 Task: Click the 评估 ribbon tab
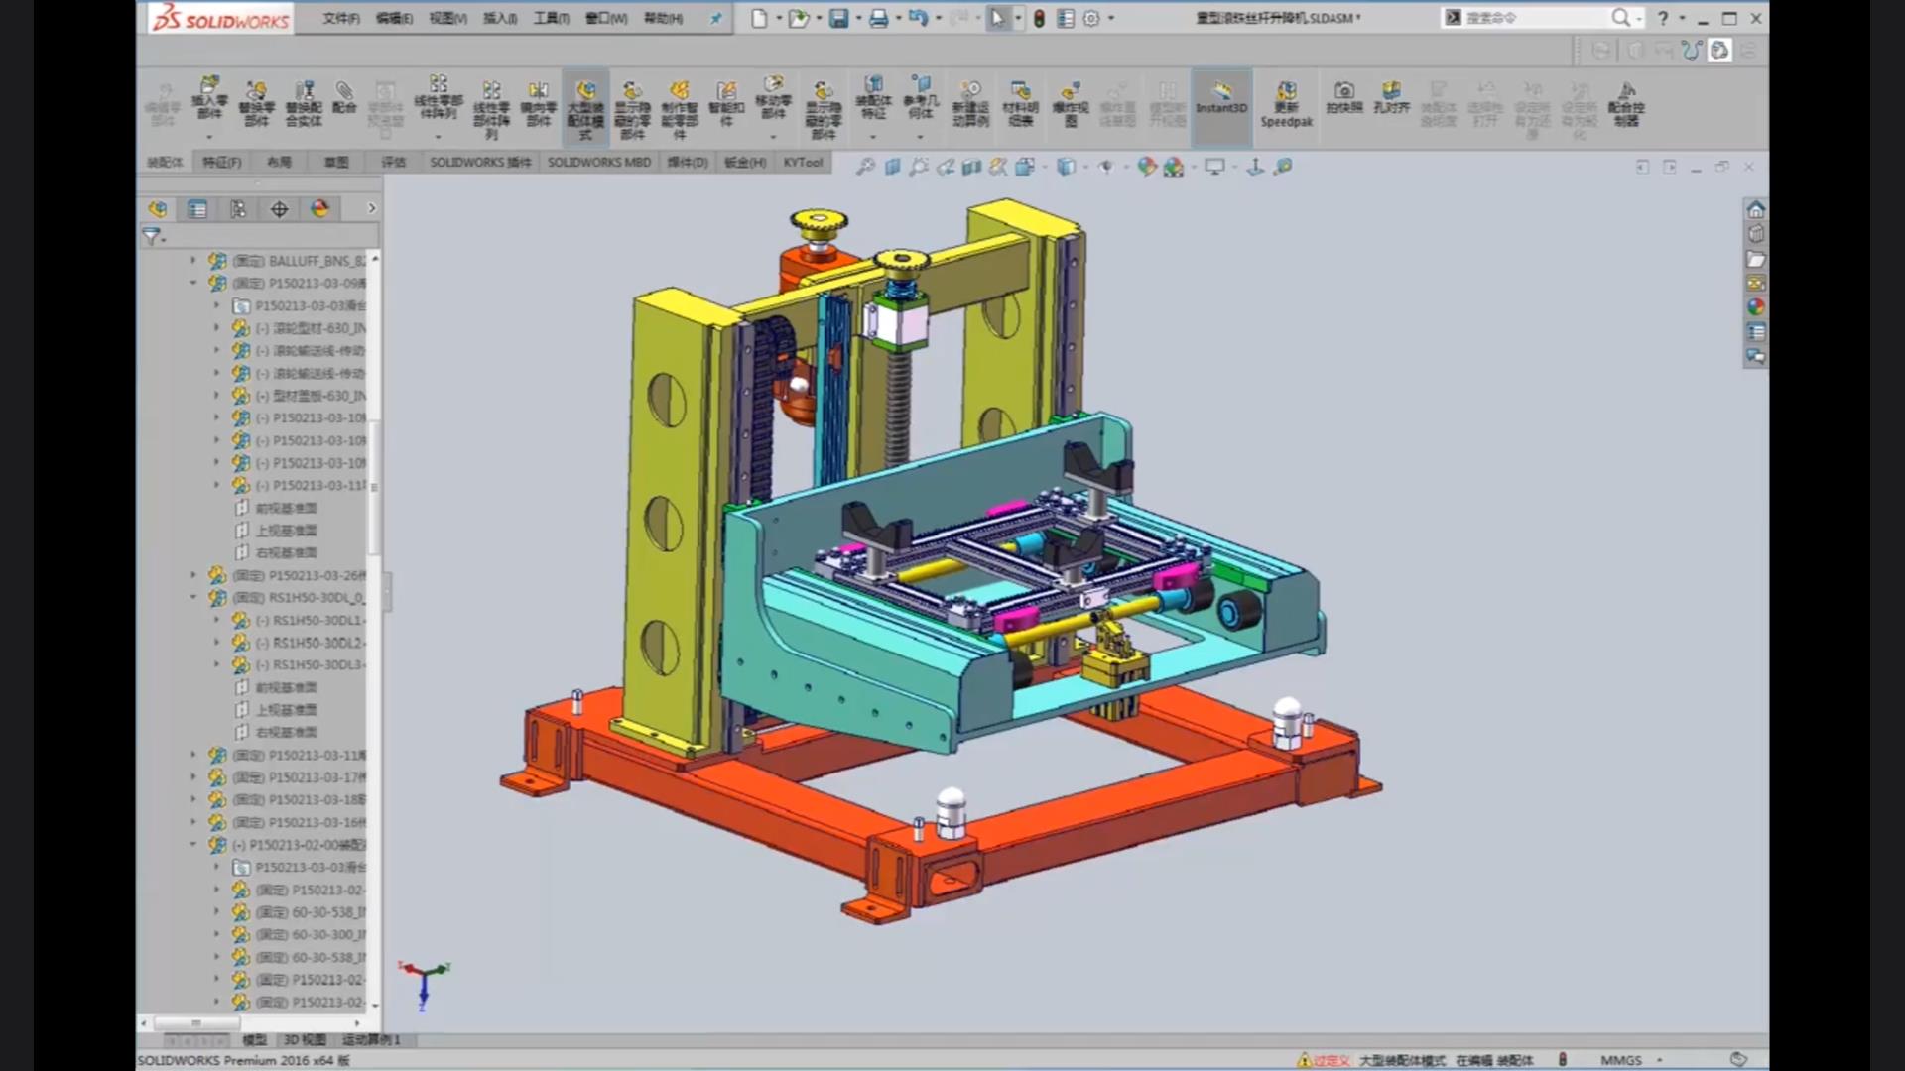[393, 161]
